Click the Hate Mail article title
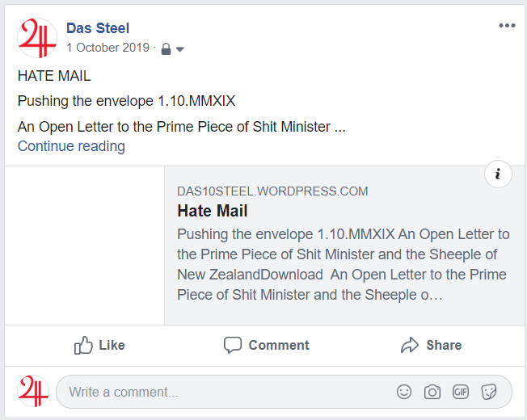The image size is (527, 420). [213, 211]
